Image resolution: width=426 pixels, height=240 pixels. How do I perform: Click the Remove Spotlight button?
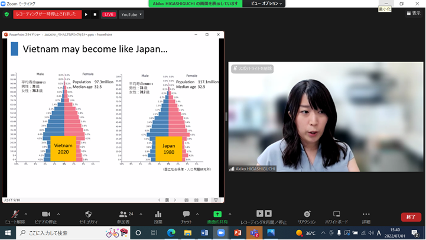pos(252,69)
